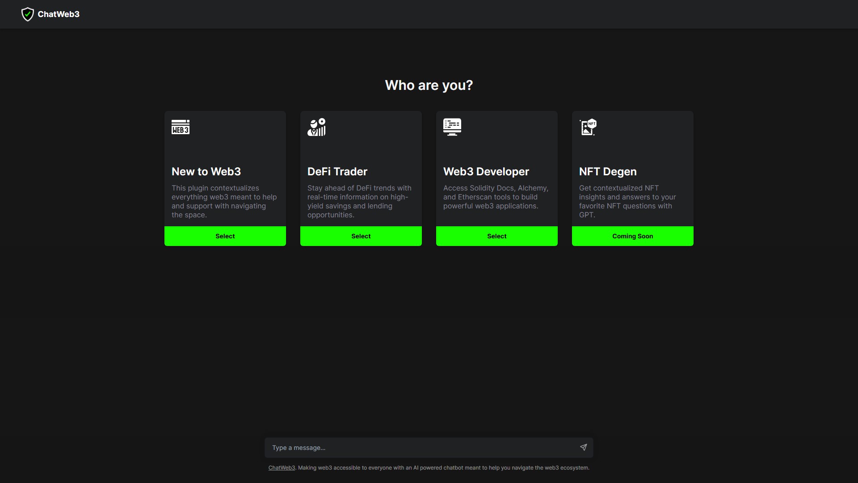858x483 pixels.
Task: Select the New to Web3 persona
Action: coord(225,236)
